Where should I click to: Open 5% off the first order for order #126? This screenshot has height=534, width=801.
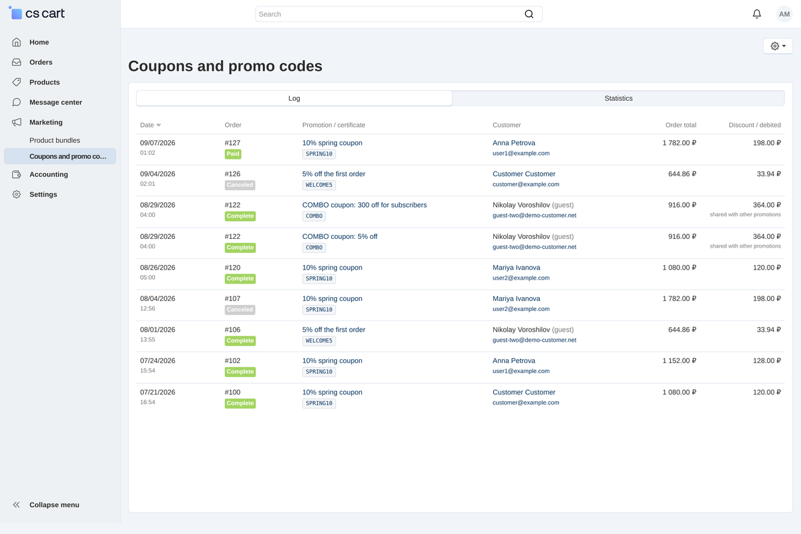(x=334, y=174)
